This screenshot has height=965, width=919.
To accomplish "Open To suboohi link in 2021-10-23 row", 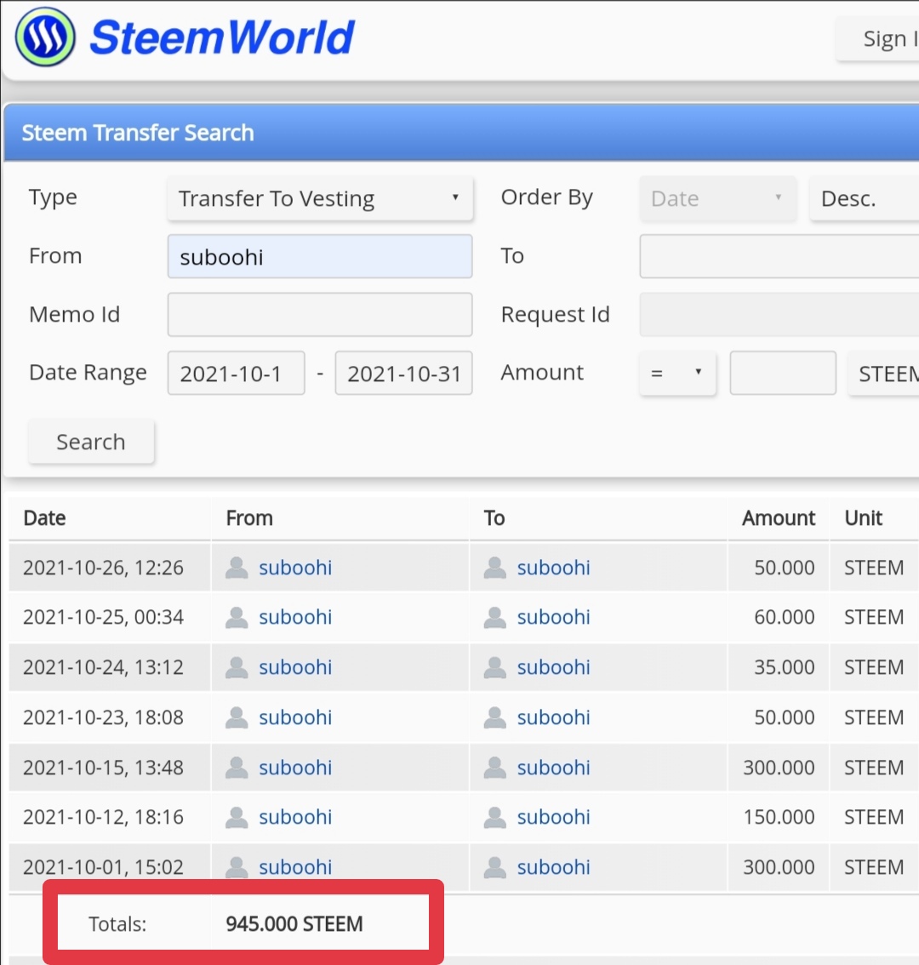I will [553, 717].
